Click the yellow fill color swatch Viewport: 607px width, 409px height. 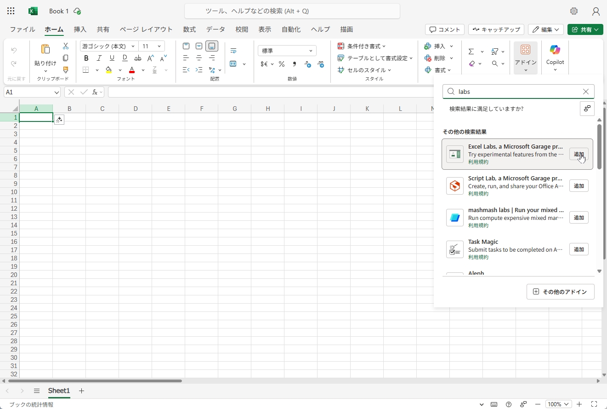point(108,70)
